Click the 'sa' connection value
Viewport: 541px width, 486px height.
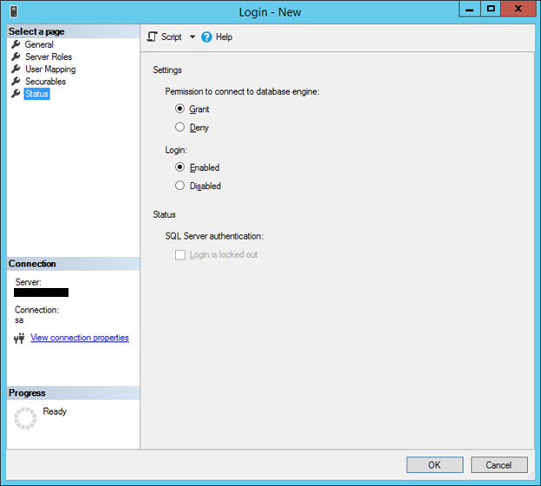[x=19, y=320]
